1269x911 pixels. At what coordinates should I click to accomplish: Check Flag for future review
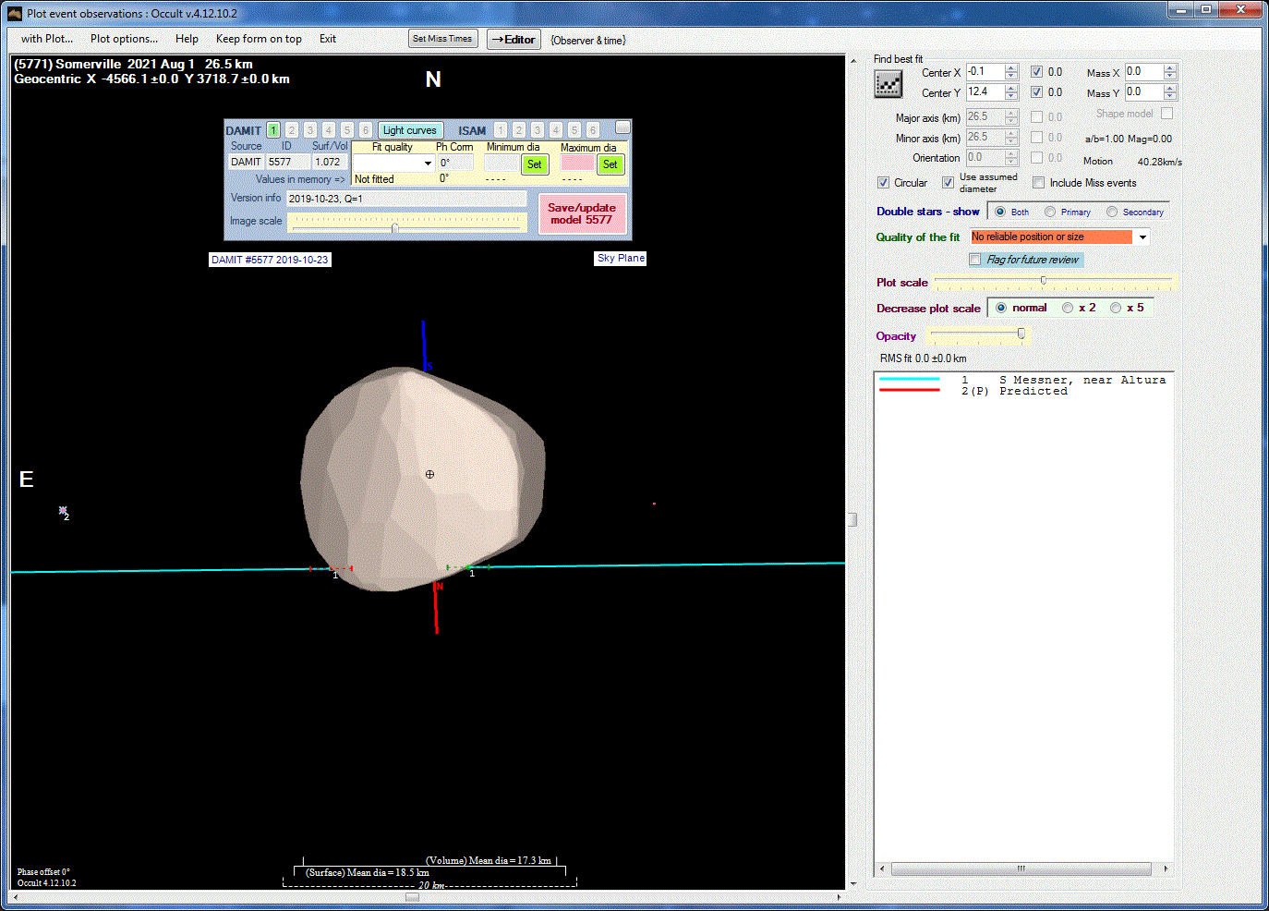975,260
